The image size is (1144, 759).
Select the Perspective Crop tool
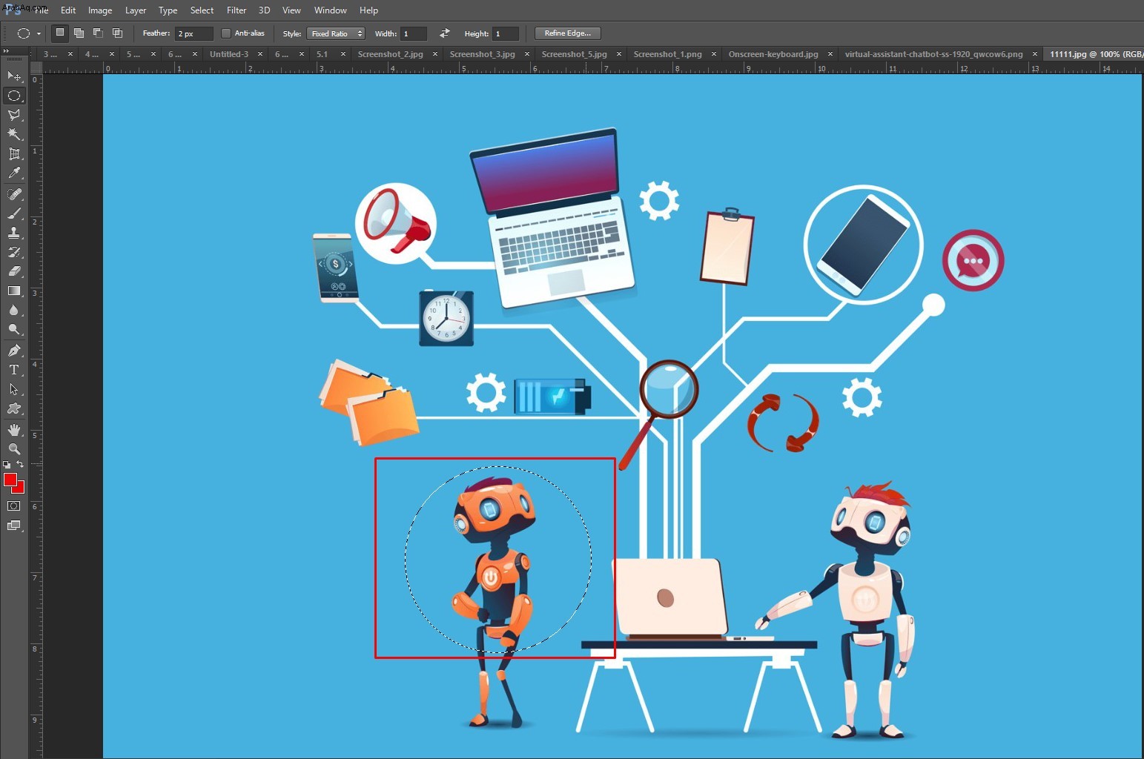click(14, 153)
